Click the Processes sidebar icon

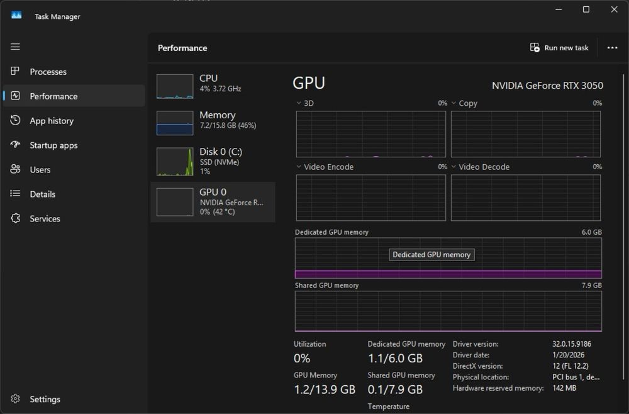pos(15,71)
